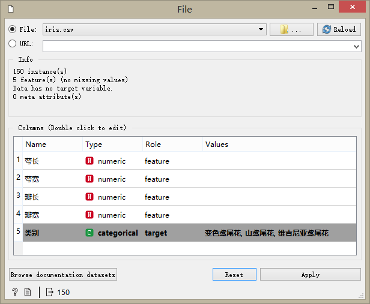Click the Reset button
This screenshot has width=370, height=304.
tap(234, 275)
